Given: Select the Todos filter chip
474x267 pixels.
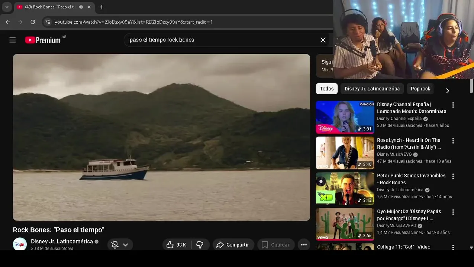Looking at the screenshot, I should pos(327,89).
